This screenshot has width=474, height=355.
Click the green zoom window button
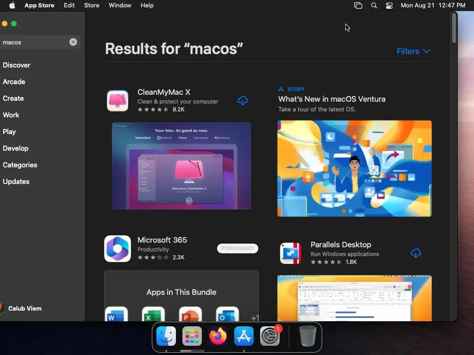(x=14, y=24)
